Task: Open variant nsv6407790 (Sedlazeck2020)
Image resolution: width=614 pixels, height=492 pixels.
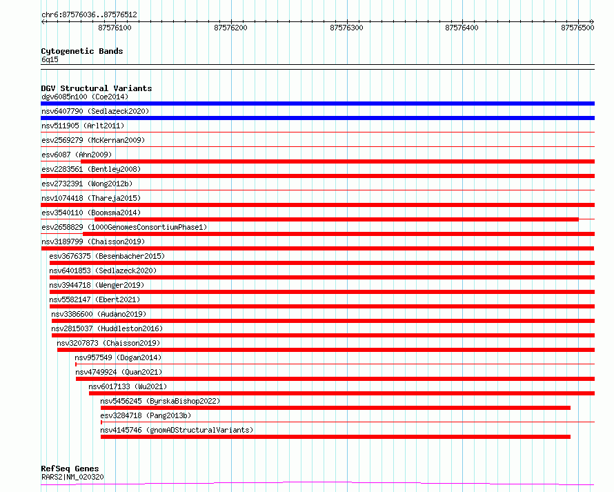Action: pyautogui.click(x=95, y=111)
